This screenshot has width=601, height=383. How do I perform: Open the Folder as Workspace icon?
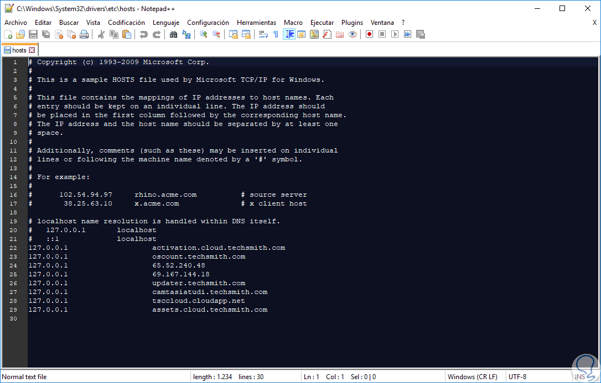(340, 34)
